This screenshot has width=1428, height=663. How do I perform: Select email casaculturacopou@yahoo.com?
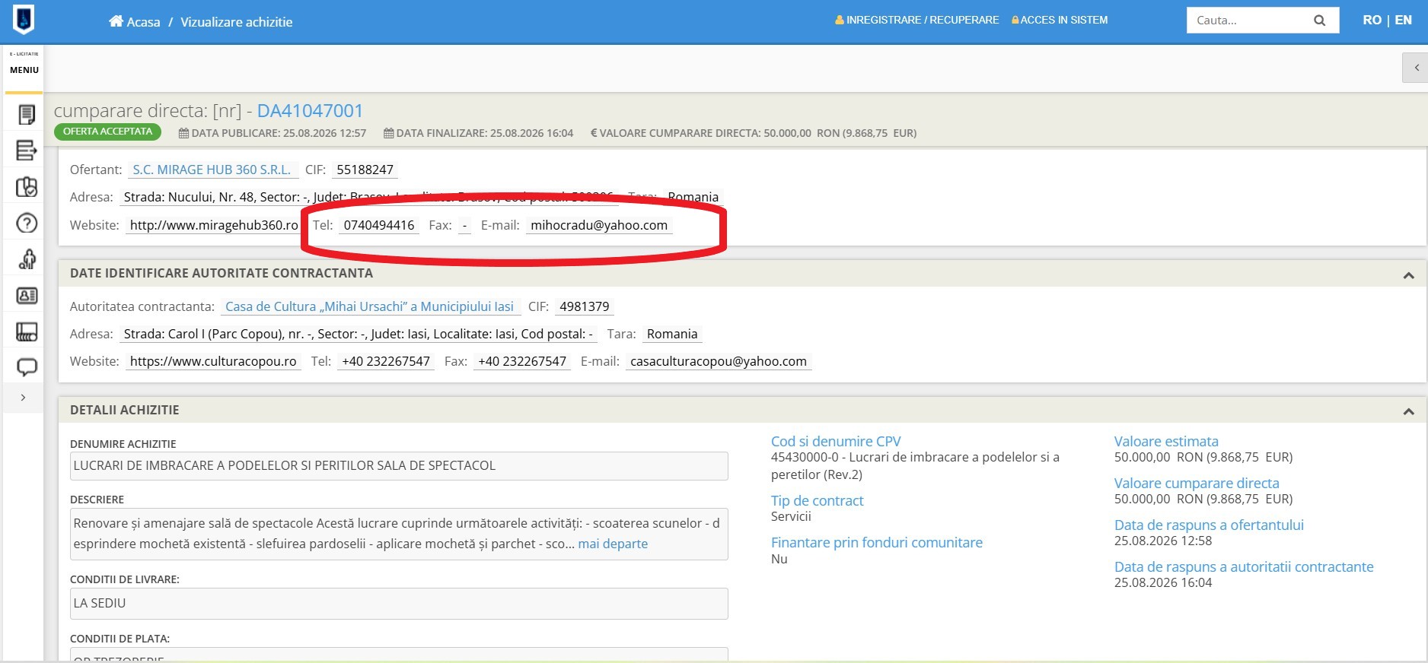pyautogui.click(x=719, y=361)
